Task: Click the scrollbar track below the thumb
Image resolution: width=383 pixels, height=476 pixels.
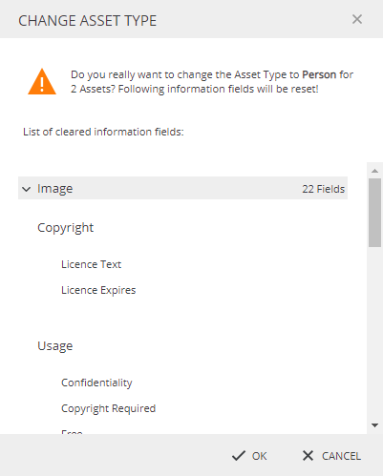Action: (x=375, y=334)
